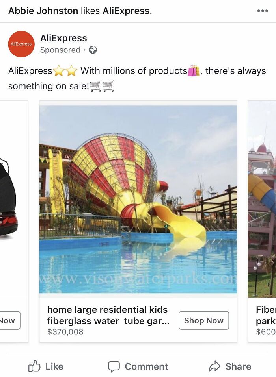The width and height of the screenshot is (276, 377).
Task: Open the home large residential kids product title
Action: click(108, 315)
